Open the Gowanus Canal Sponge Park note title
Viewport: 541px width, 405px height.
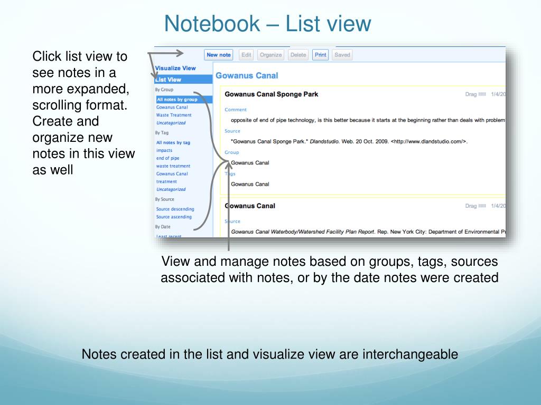point(271,94)
